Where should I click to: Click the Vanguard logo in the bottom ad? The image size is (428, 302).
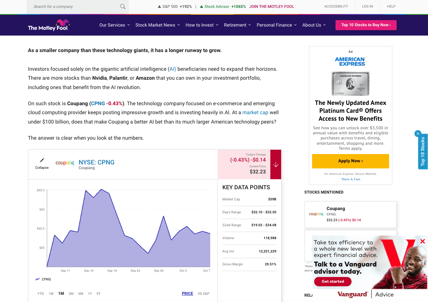(352, 294)
